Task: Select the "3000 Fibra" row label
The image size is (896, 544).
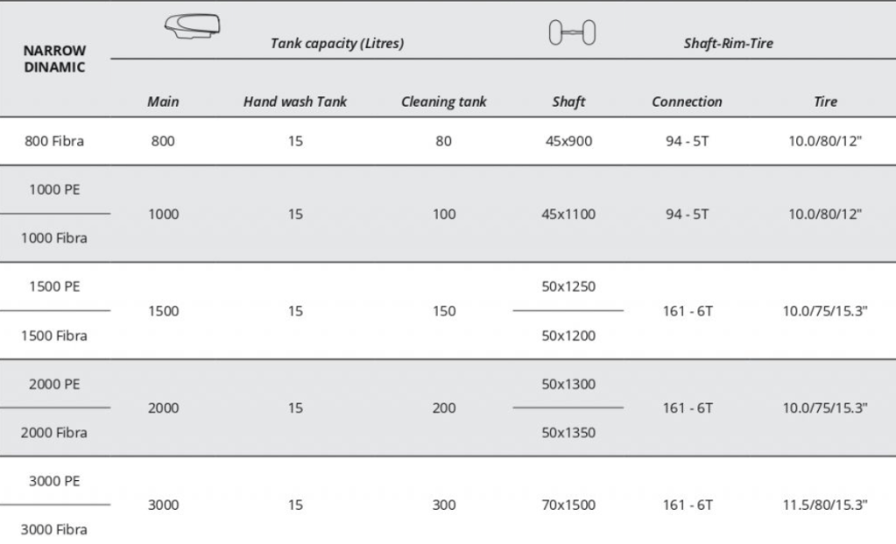Action: (54, 529)
